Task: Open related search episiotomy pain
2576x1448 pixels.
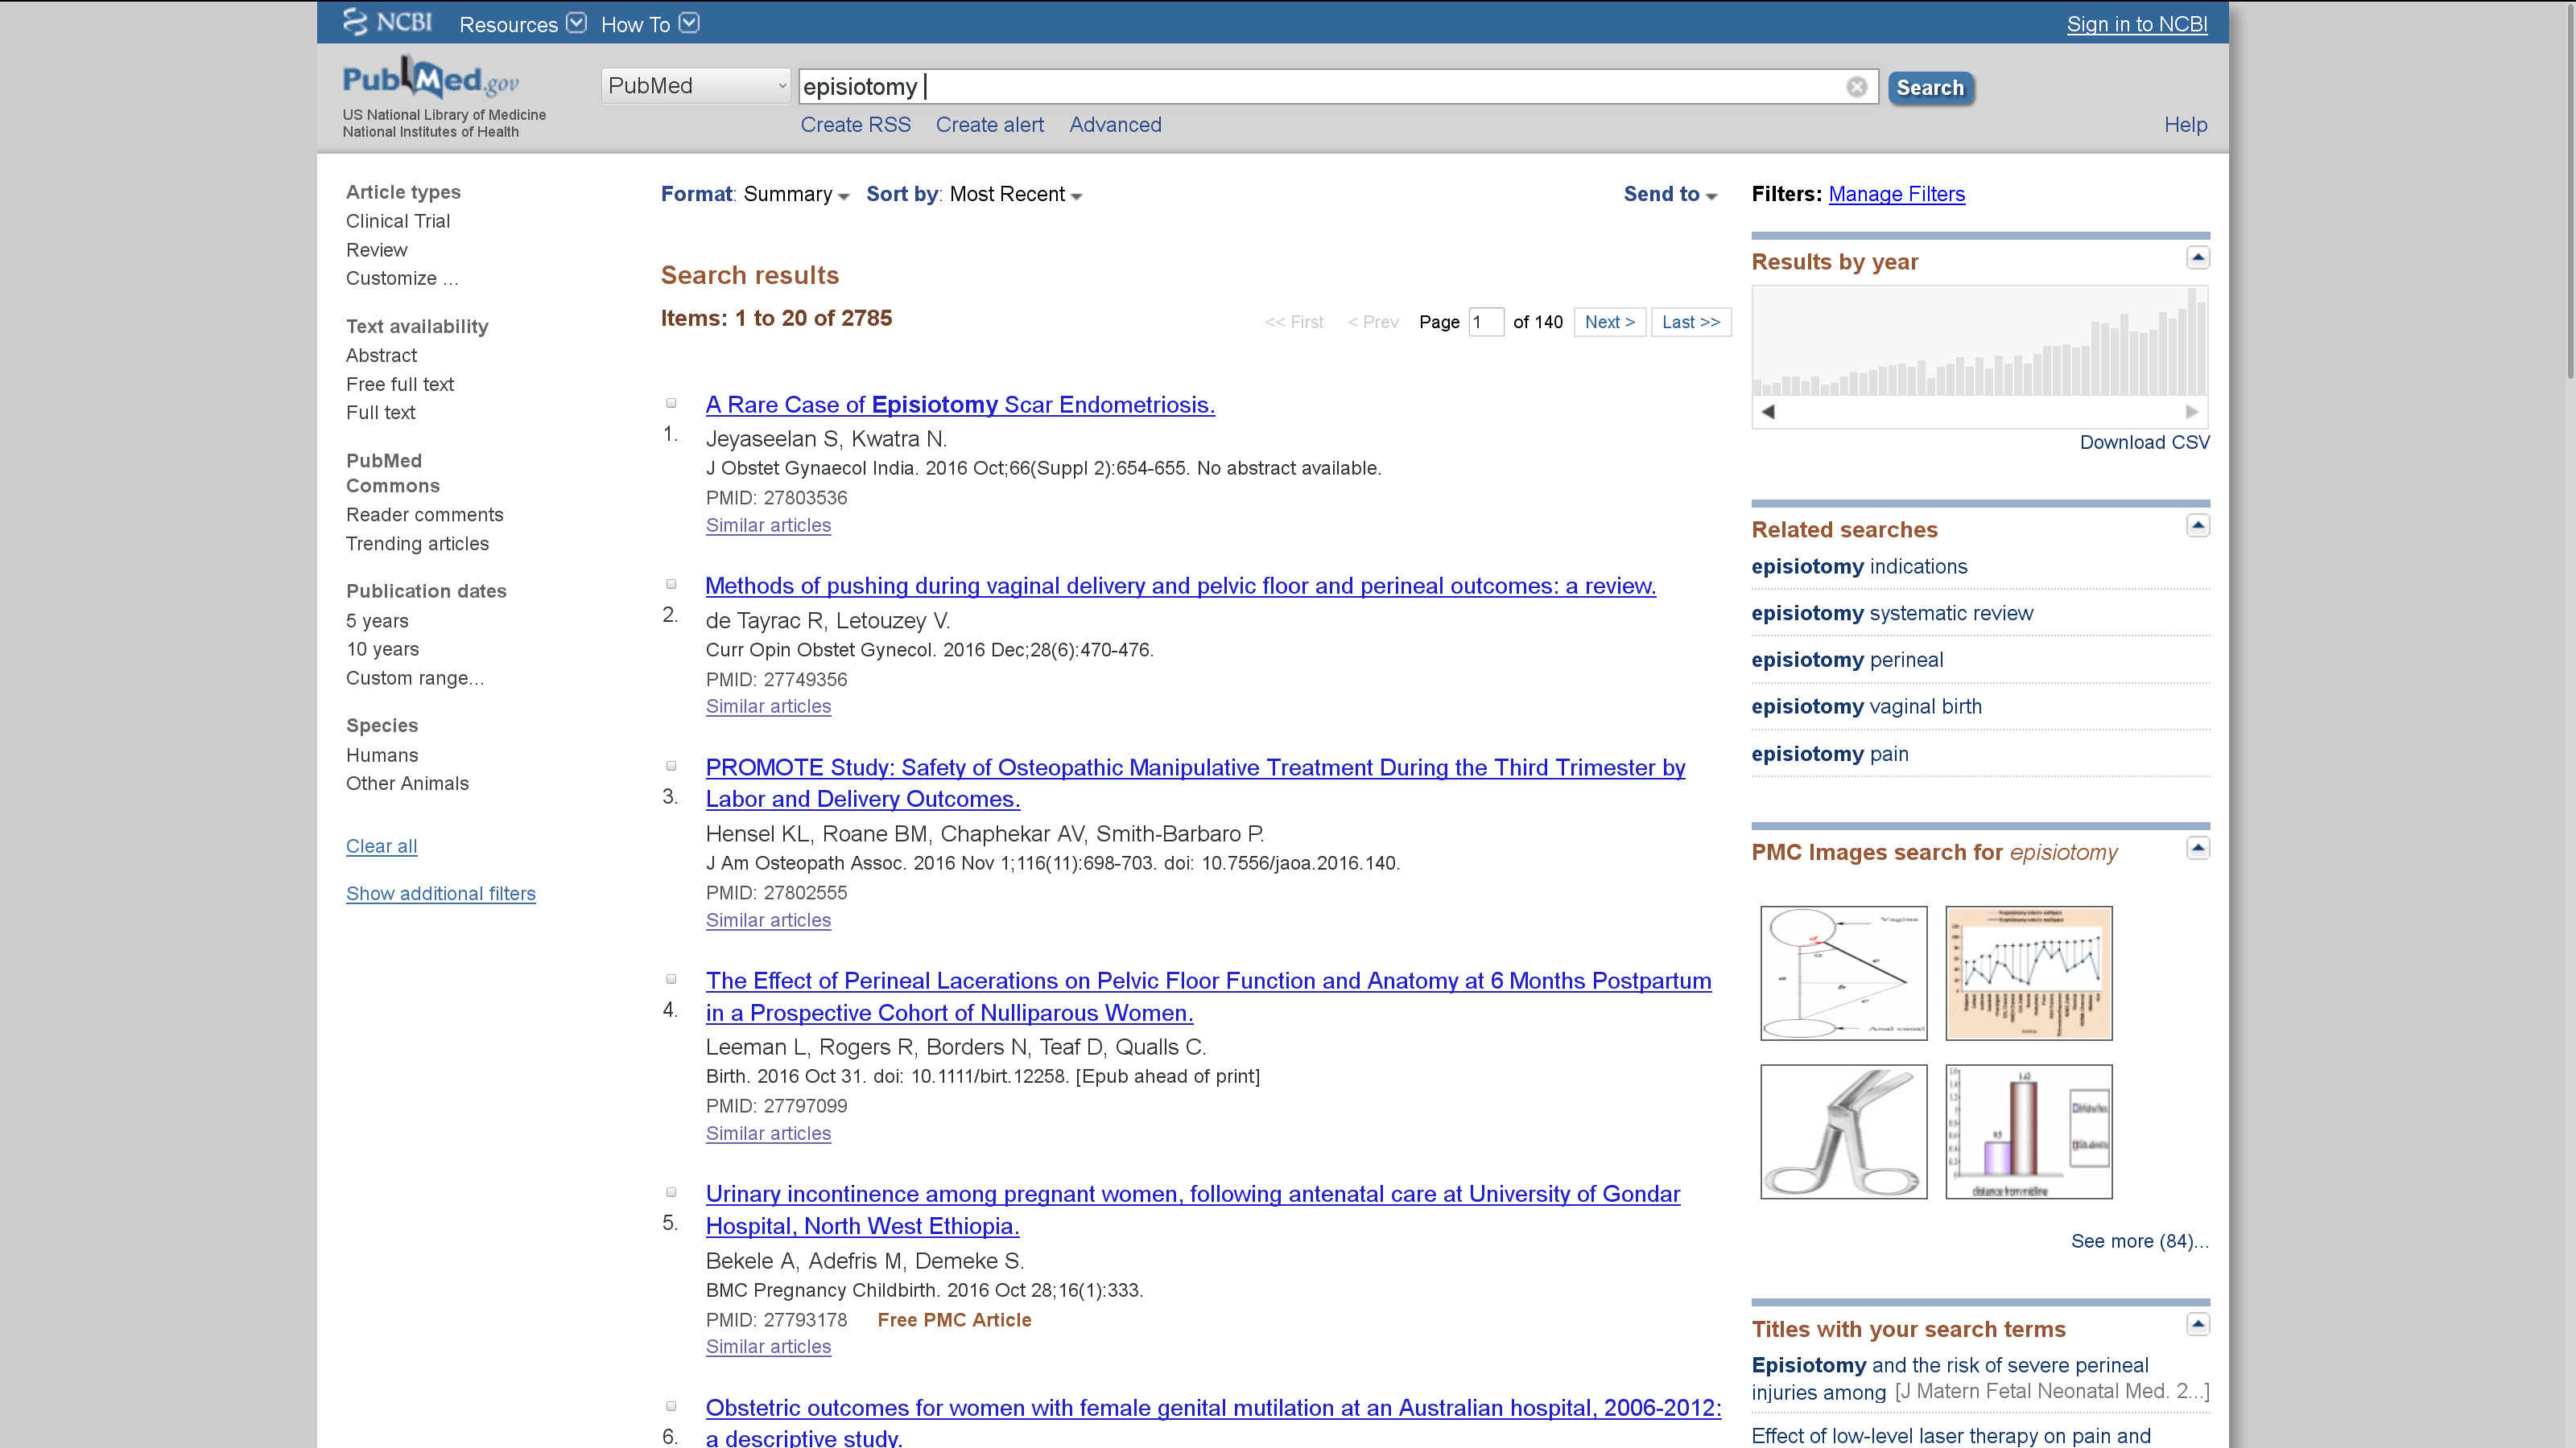Action: point(1829,754)
